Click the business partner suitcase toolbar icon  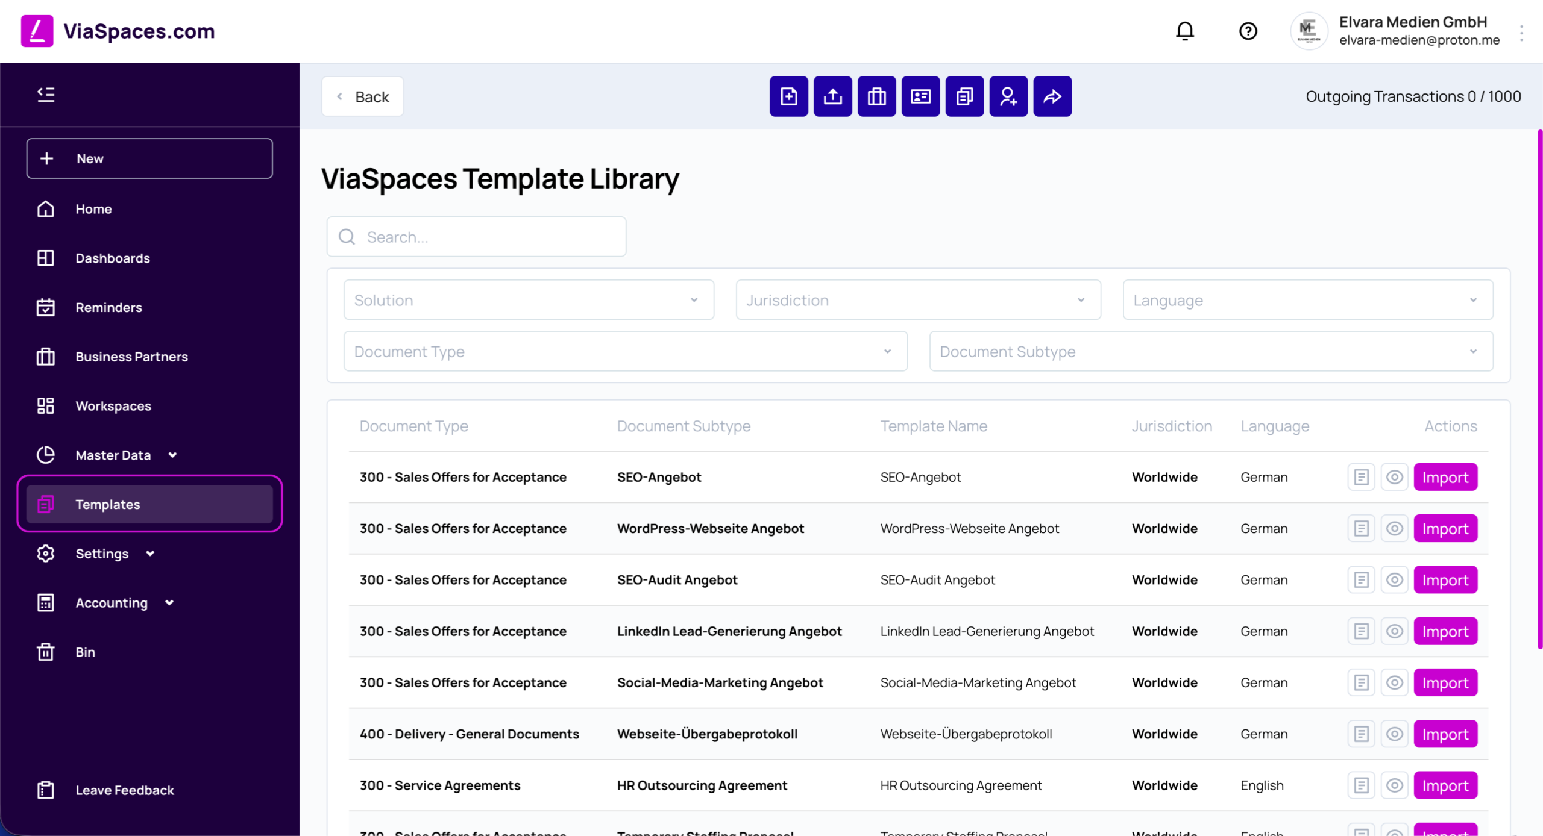tap(876, 96)
